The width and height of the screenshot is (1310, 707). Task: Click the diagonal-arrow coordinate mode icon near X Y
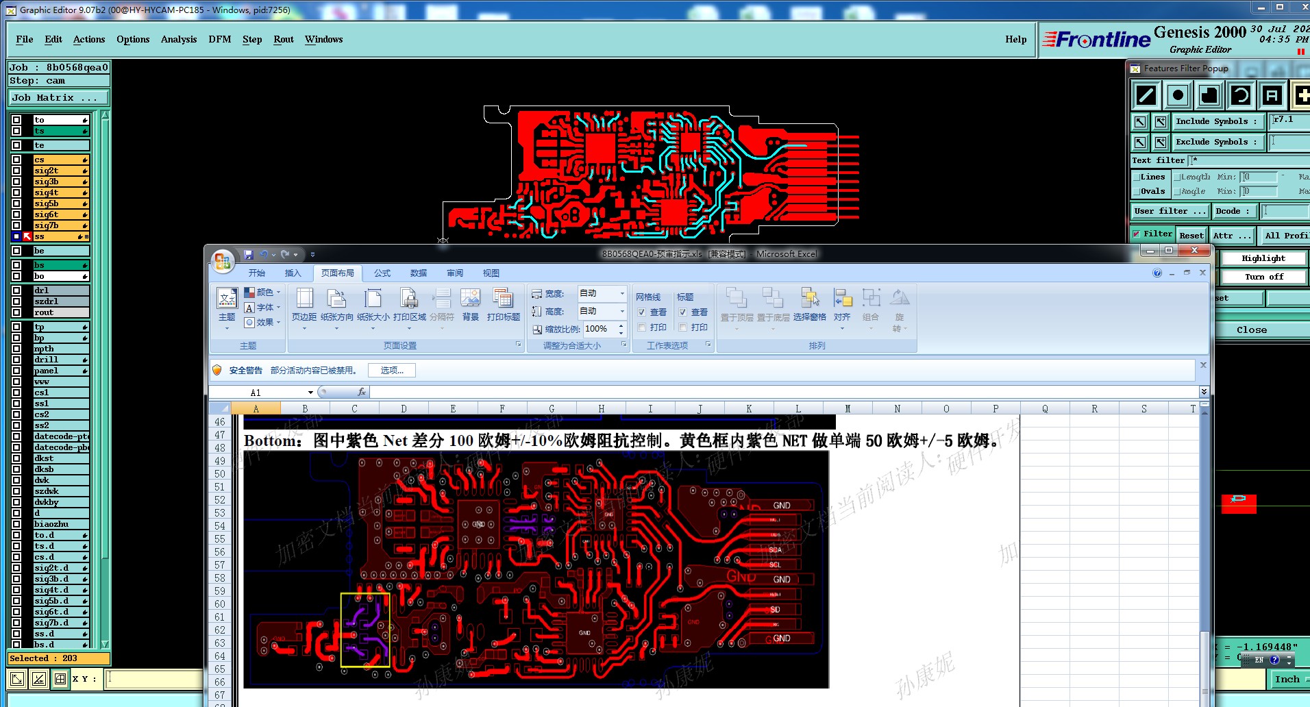click(18, 679)
